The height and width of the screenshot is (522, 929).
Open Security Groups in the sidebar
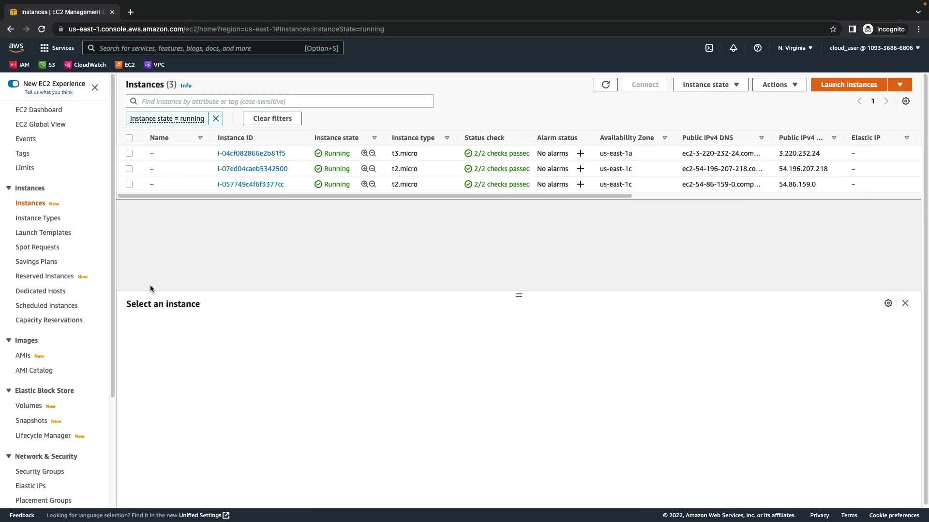tap(40, 471)
